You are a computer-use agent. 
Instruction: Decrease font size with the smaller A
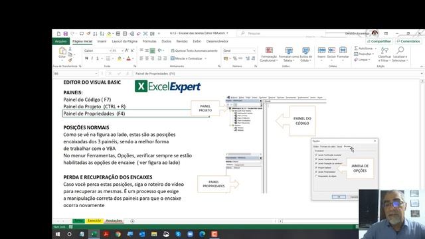point(132,50)
